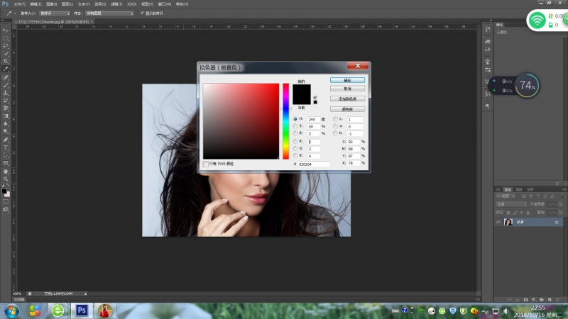Screen dimensions: 568x319
Task: Open the 文件(F) menu
Action: coord(19,4)
